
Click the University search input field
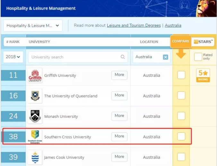coord(78,57)
